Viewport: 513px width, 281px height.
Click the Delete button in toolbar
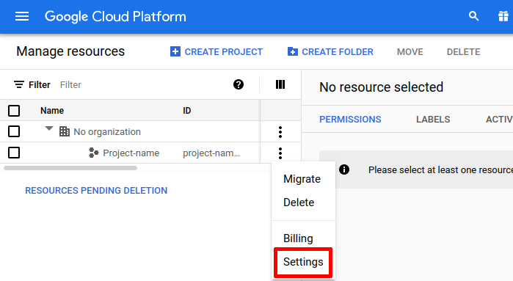pyautogui.click(x=463, y=51)
